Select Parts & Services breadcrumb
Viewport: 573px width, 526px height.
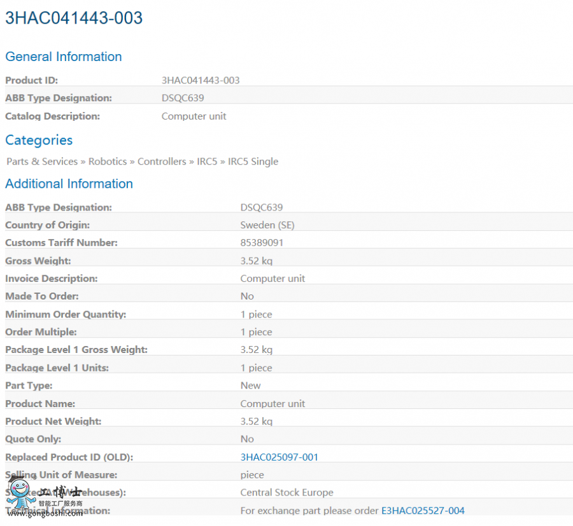click(x=43, y=162)
